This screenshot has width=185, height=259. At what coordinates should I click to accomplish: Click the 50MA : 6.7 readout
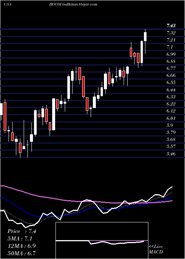click(21, 253)
